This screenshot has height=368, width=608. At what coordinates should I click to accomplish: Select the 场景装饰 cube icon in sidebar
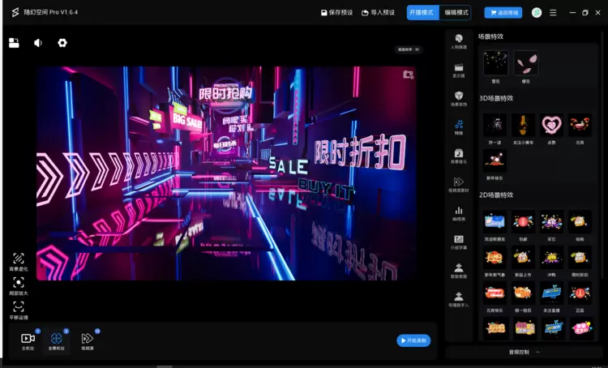pos(459,98)
